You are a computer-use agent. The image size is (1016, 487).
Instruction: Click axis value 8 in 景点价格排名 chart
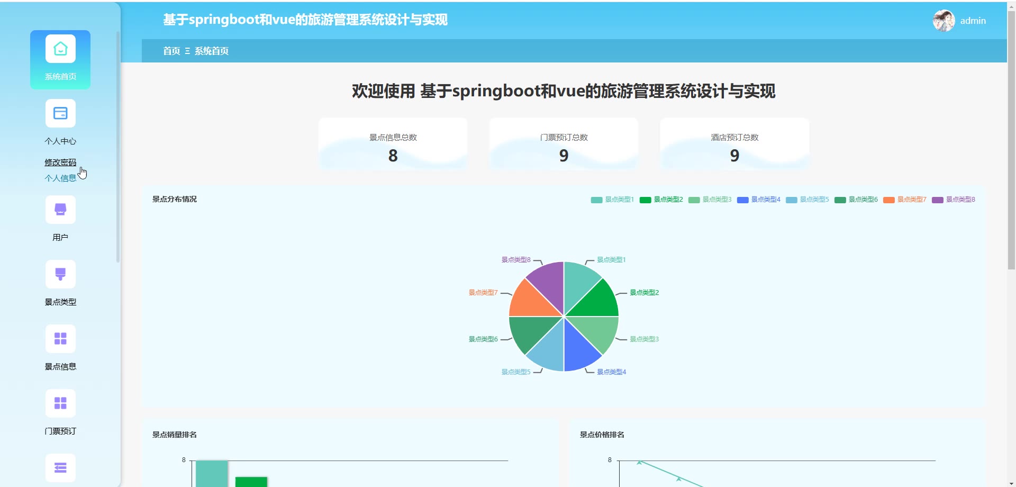tap(610, 460)
